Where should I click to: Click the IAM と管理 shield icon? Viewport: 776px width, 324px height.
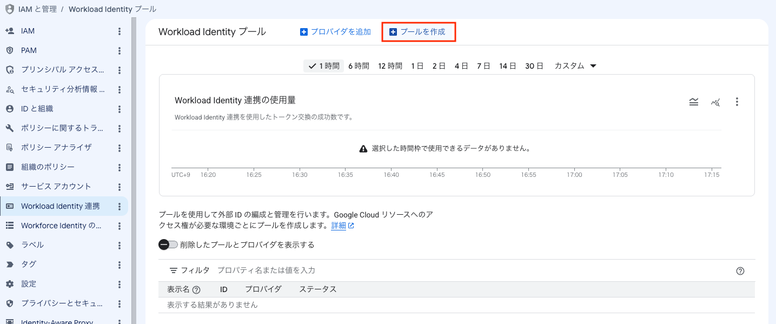[9, 9]
